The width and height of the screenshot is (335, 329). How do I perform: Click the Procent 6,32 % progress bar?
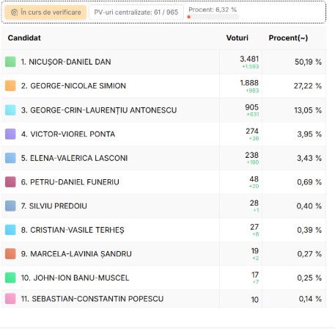(213, 17)
